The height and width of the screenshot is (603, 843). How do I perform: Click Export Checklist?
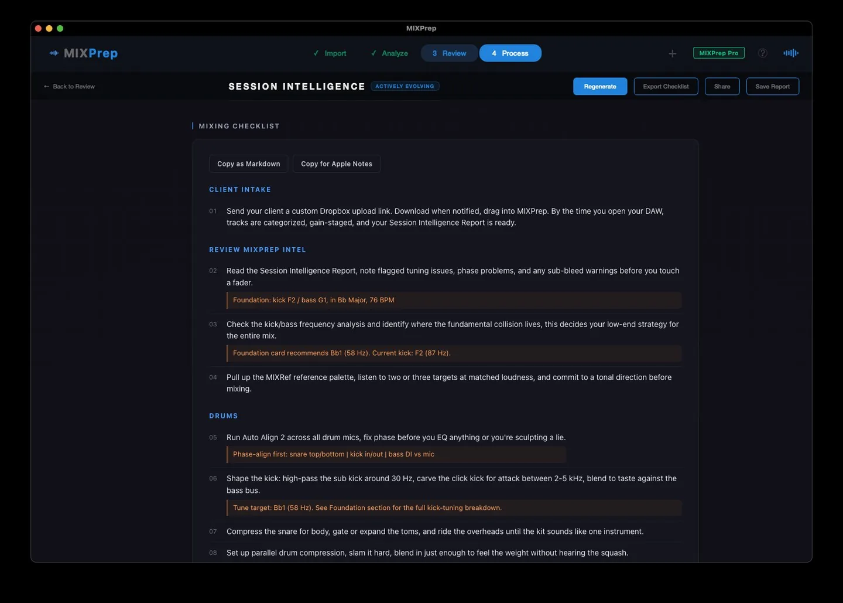pyautogui.click(x=666, y=86)
